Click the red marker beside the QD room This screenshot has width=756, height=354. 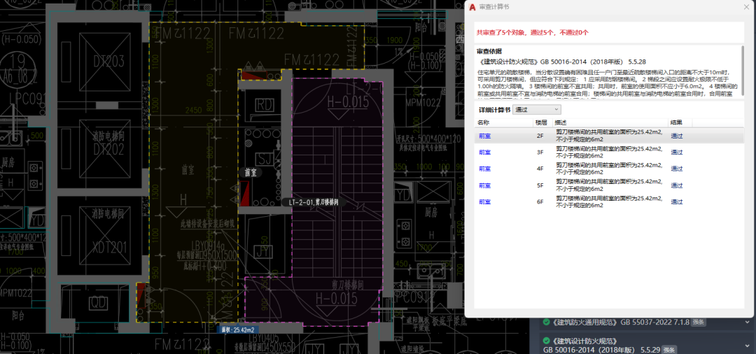click(x=142, y=296)
